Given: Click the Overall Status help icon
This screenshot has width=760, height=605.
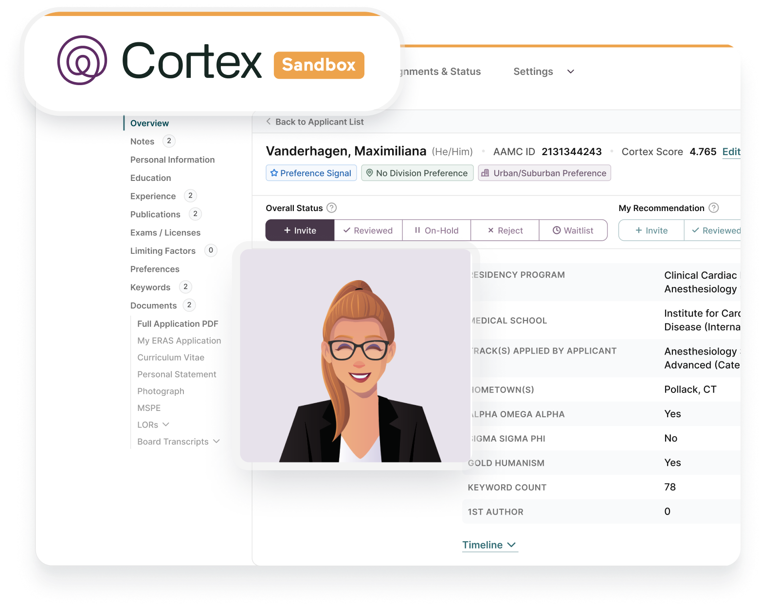Looking at the screenshot, I should point(331,208).
